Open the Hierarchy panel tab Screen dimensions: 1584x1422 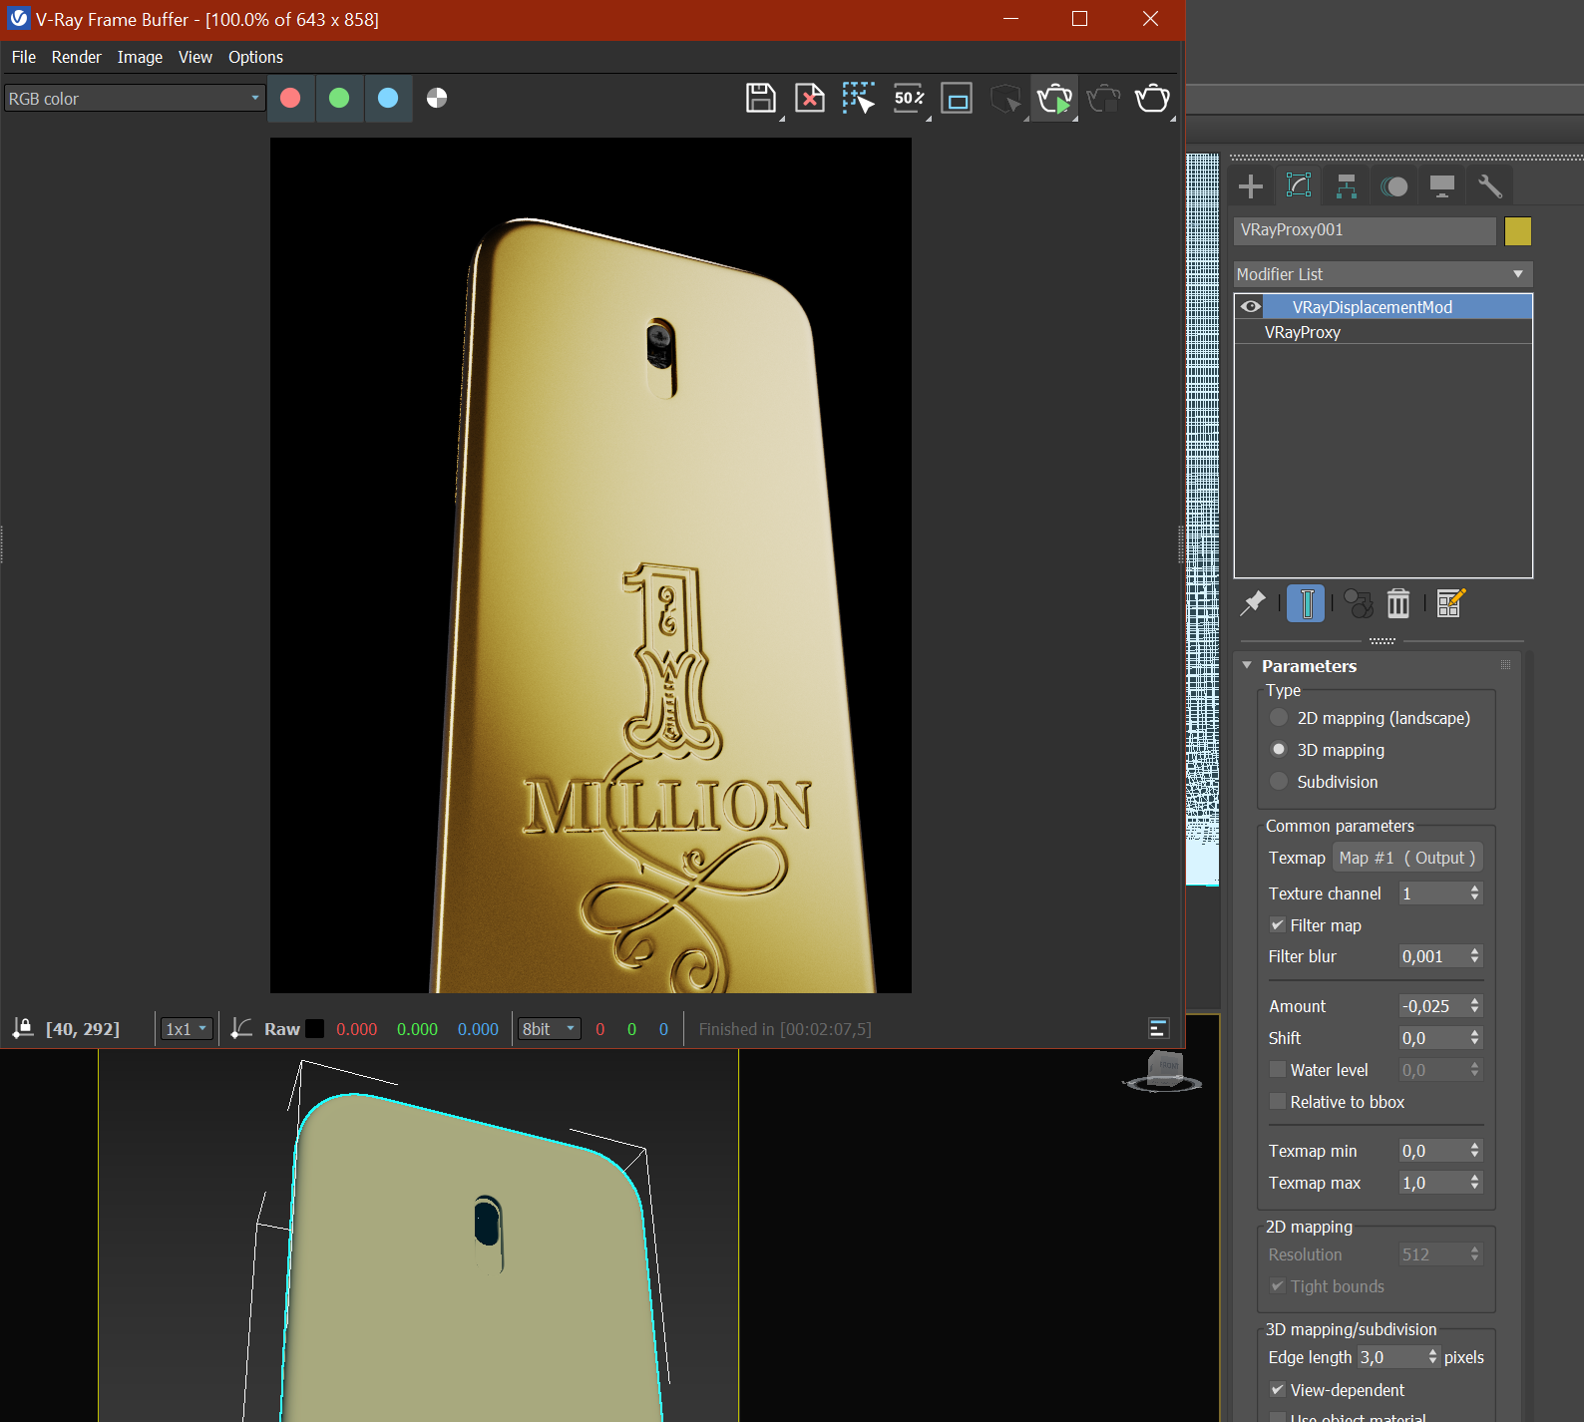pyautogui.click(x=1347, y=185)
